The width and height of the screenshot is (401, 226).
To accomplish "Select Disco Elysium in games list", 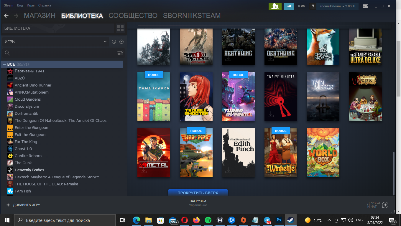I will 27,106.
